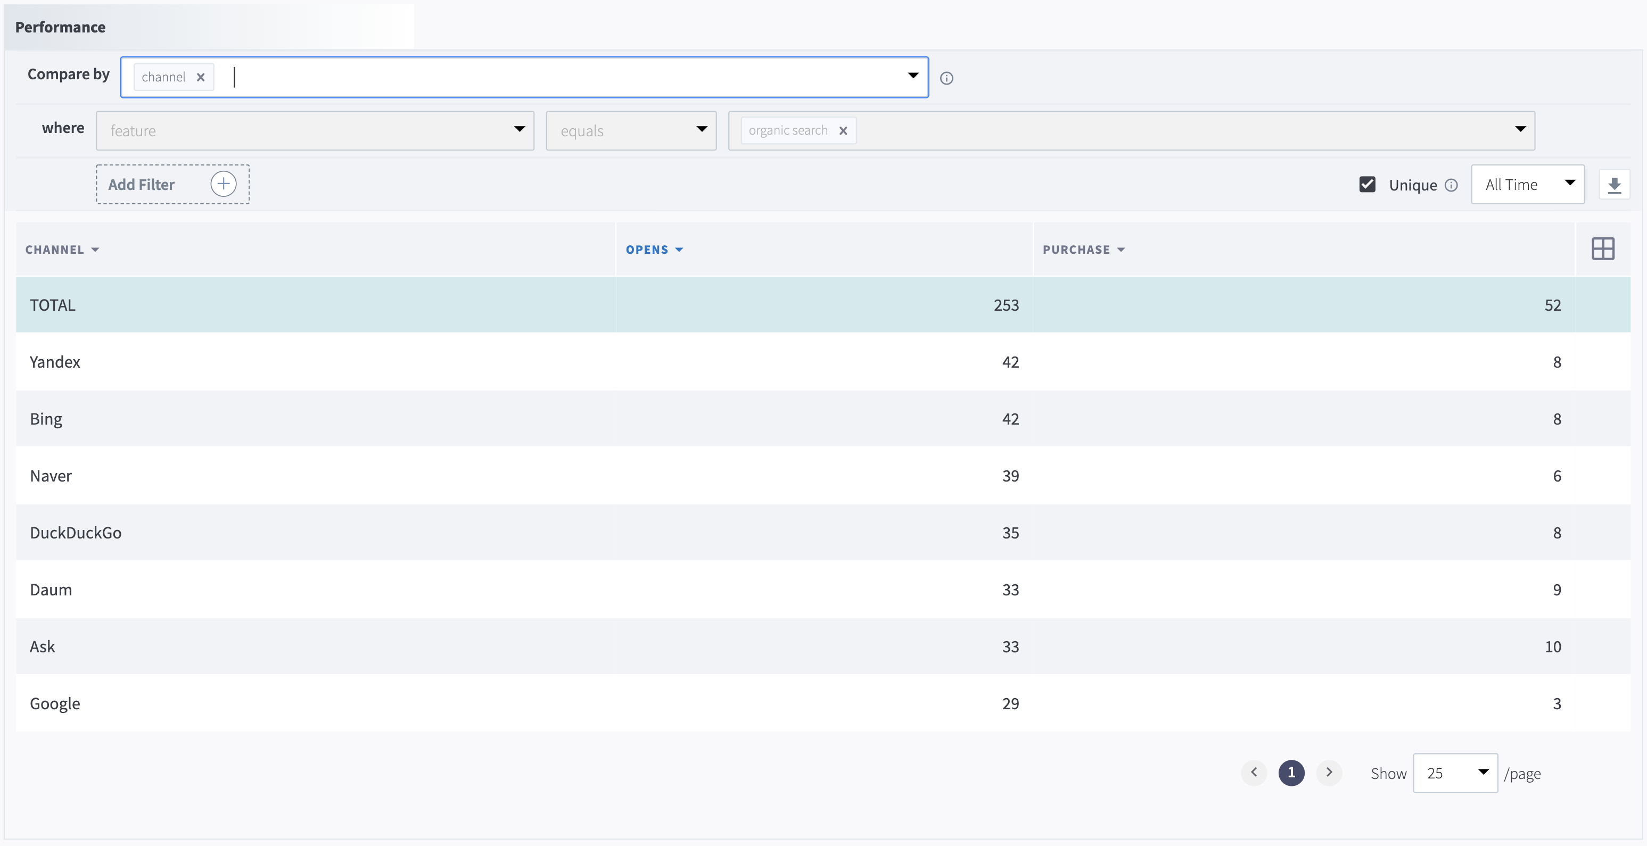
Task: Open the column chooser grid icon
Action: tap(1602, 248)
